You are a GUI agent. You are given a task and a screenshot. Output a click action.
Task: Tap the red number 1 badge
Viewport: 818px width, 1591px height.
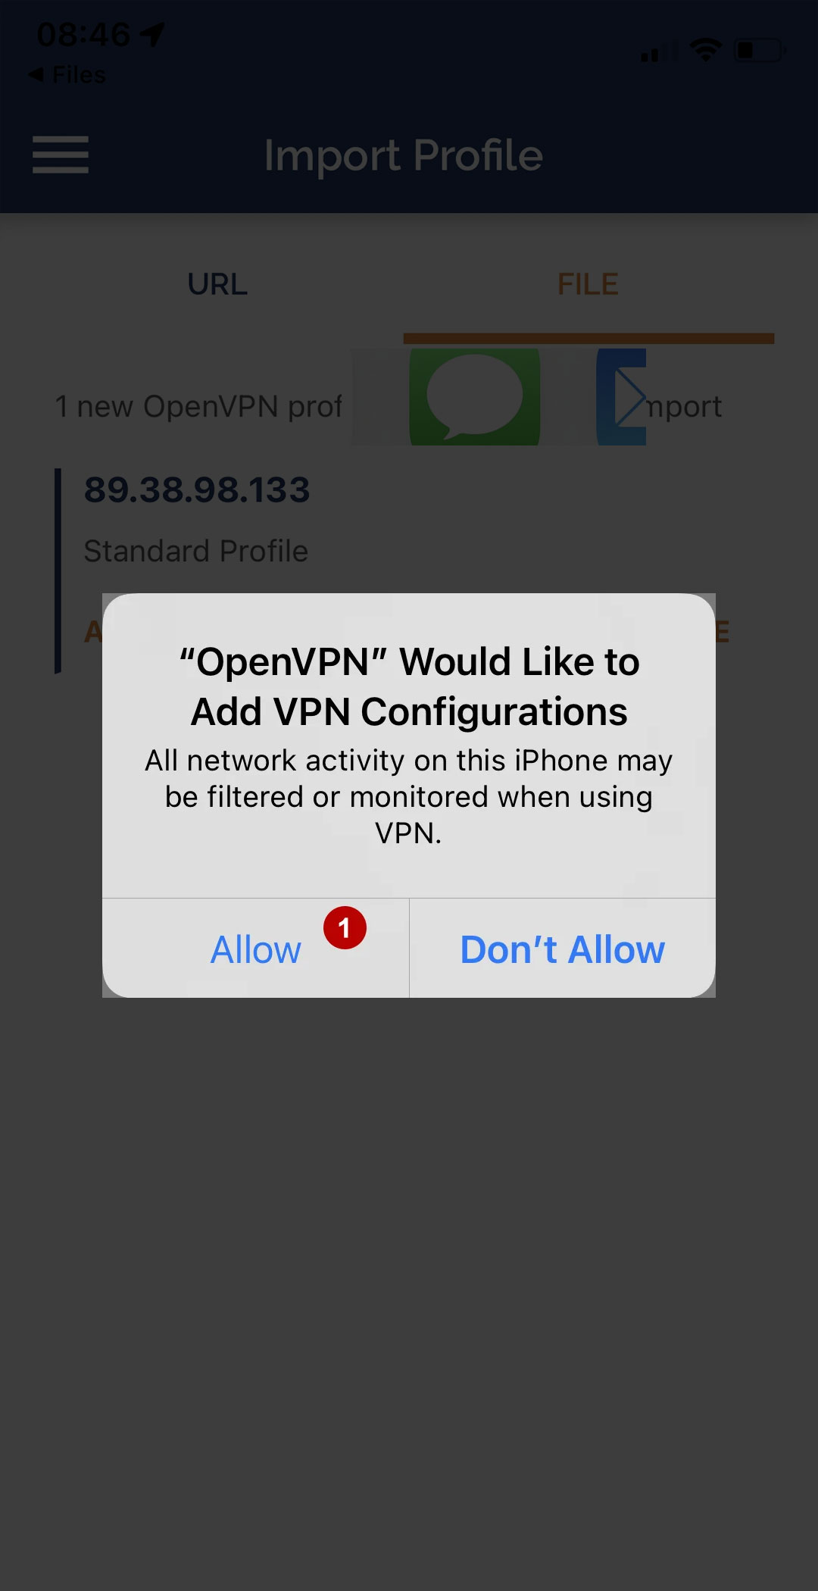click(x=345, y=927)
